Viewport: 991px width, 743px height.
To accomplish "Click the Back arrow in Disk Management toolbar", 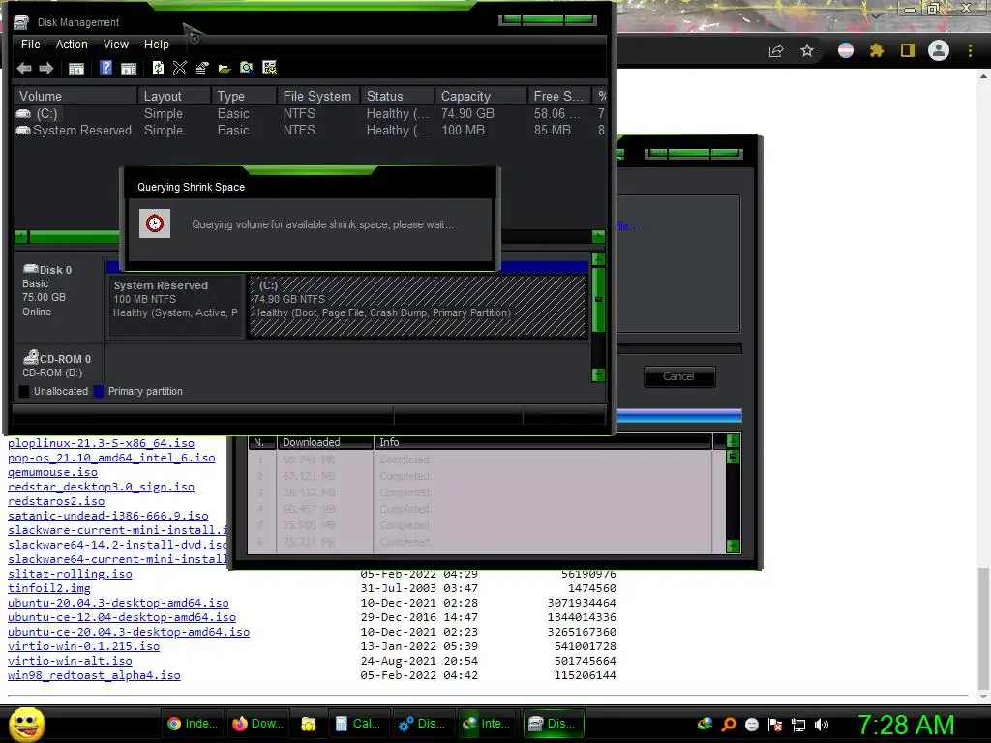I will [24, 69].
